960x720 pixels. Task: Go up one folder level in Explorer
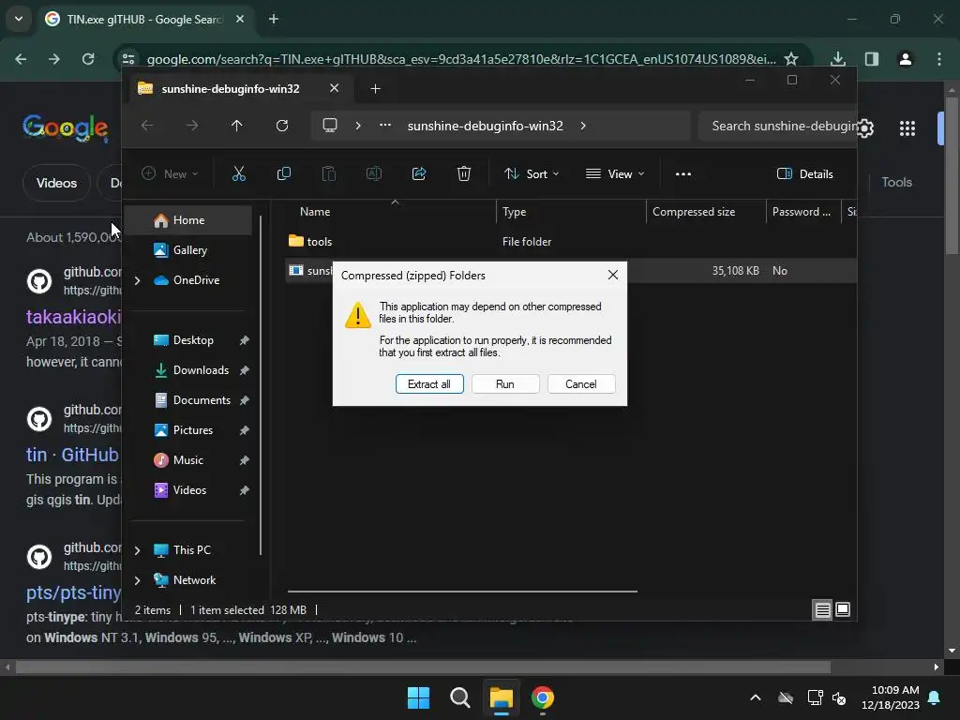click(237, 126)
